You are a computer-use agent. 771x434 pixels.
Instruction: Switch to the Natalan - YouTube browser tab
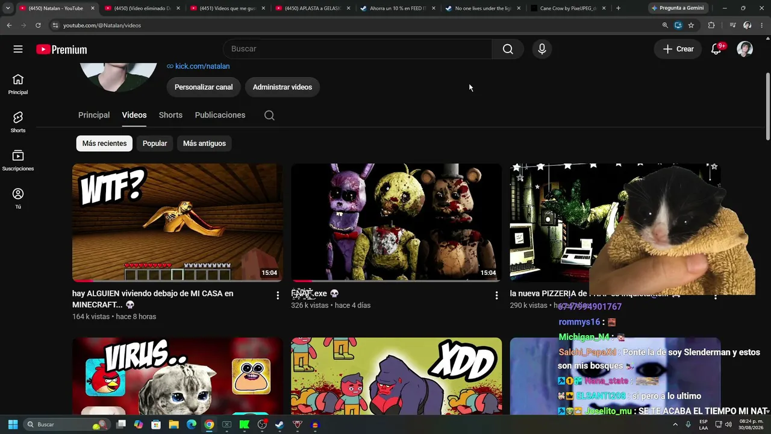56,8
